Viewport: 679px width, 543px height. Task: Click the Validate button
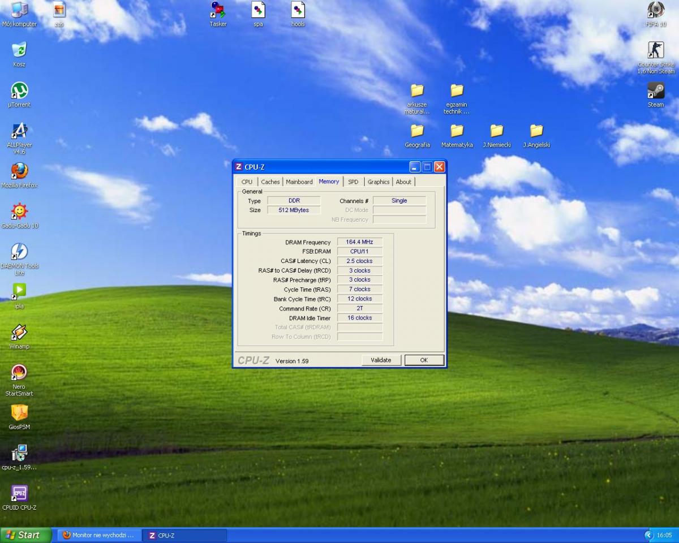click(381, 360)
